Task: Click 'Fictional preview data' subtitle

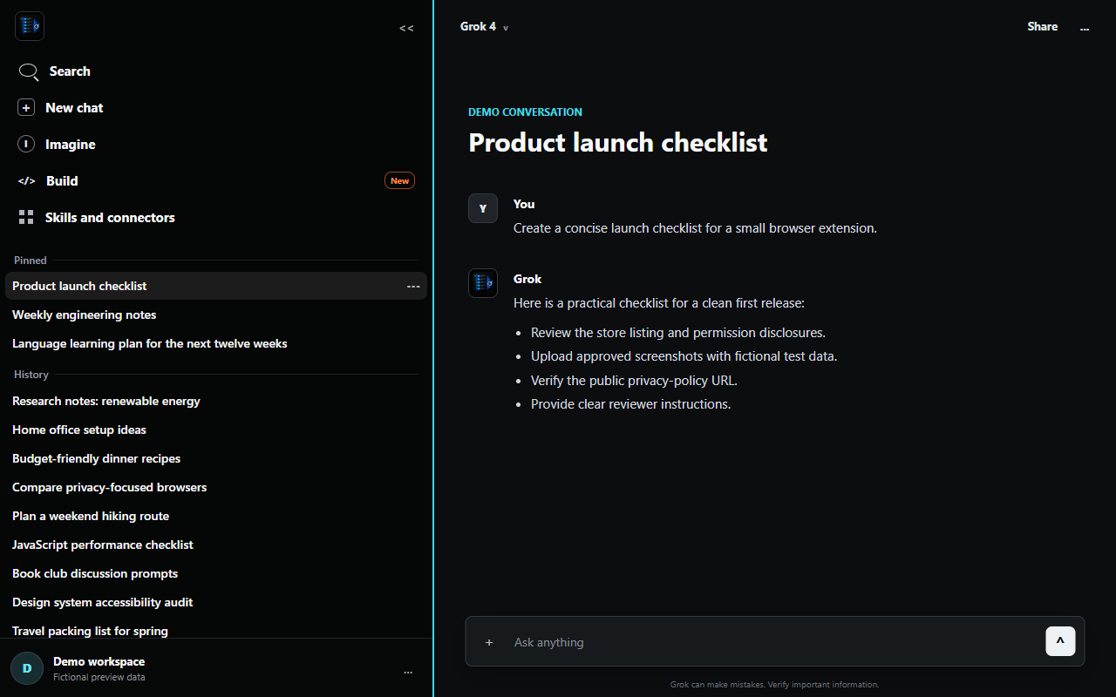Action: 99,677
